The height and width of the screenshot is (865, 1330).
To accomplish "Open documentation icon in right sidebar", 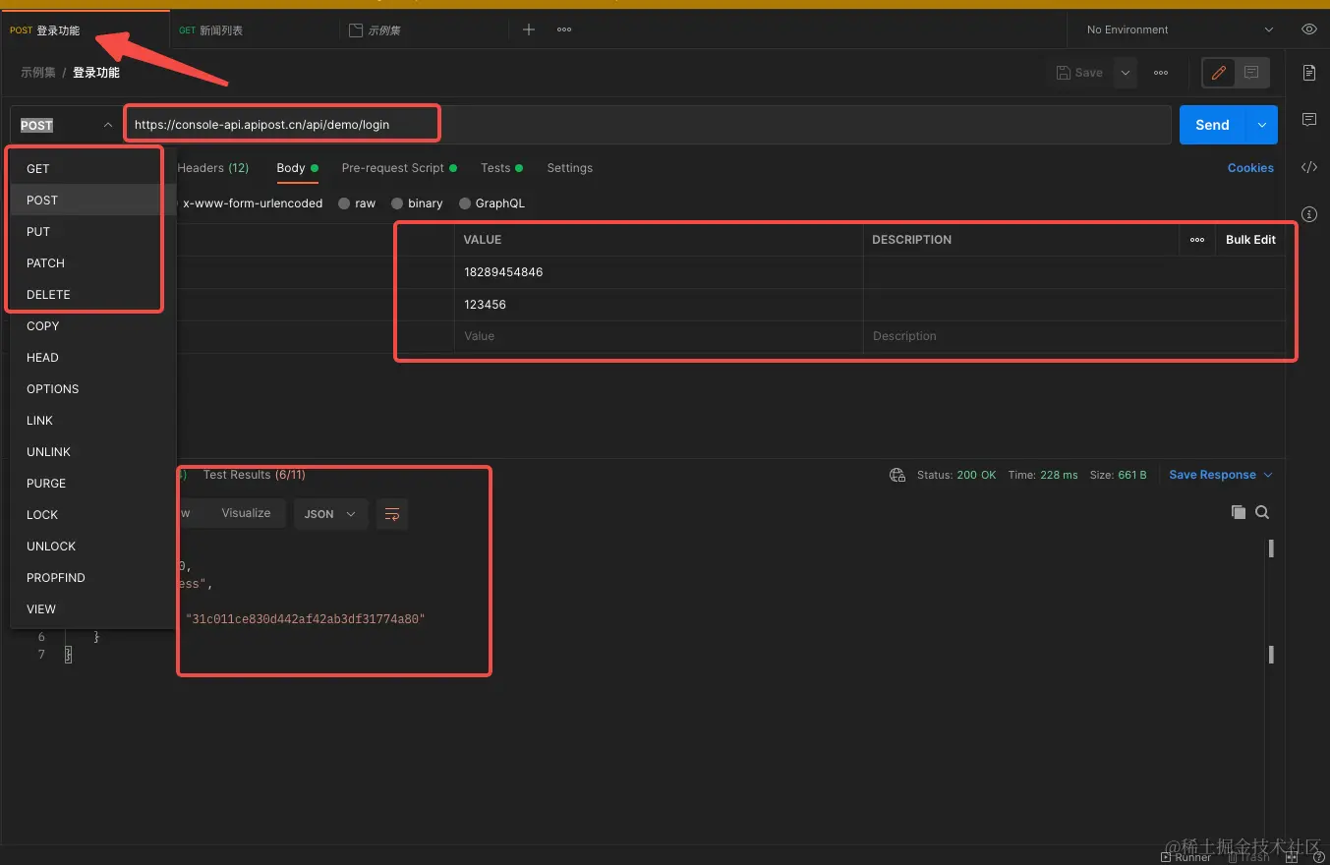I will click(x=1308, y=73).
